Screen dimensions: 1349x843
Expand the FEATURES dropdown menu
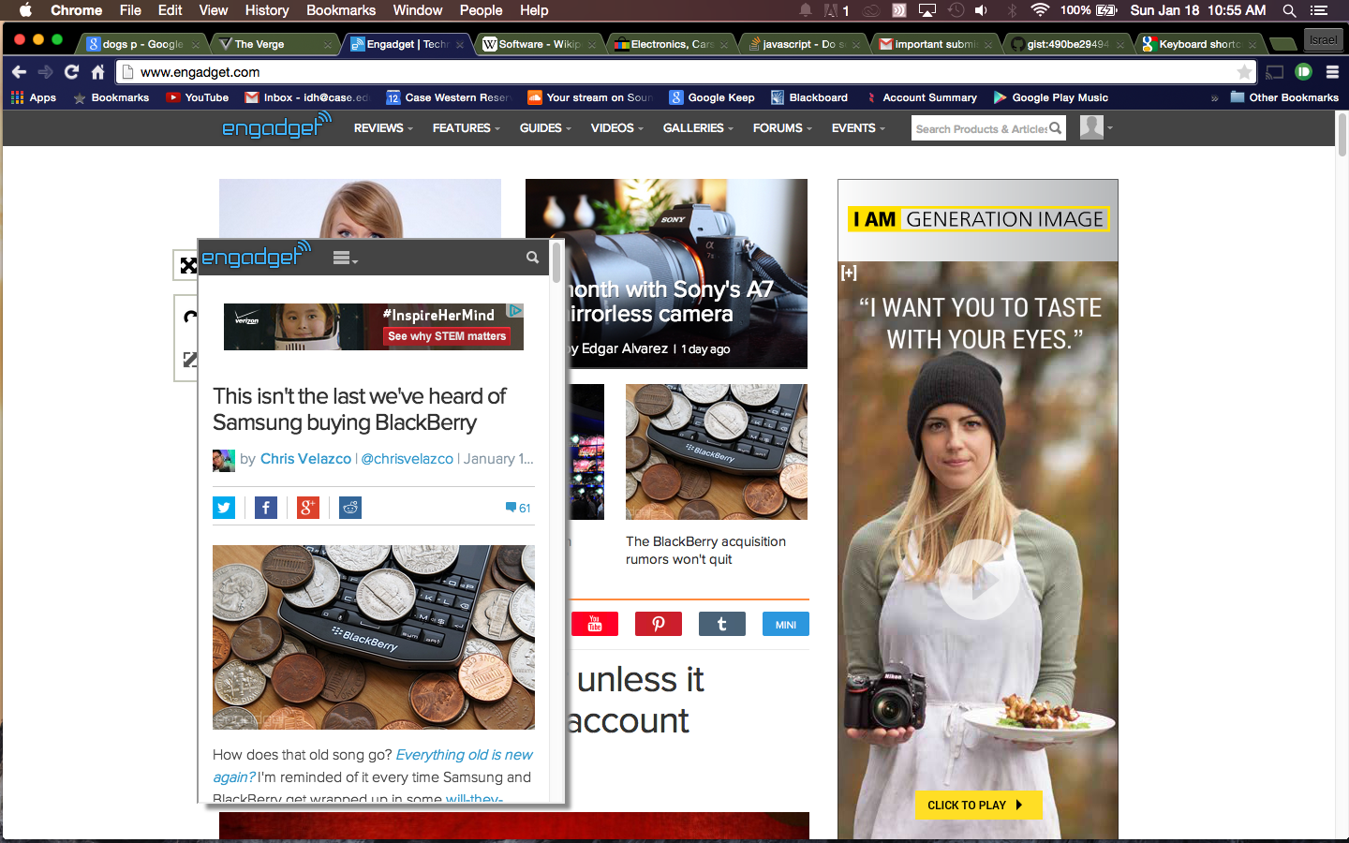click(466, 128)
